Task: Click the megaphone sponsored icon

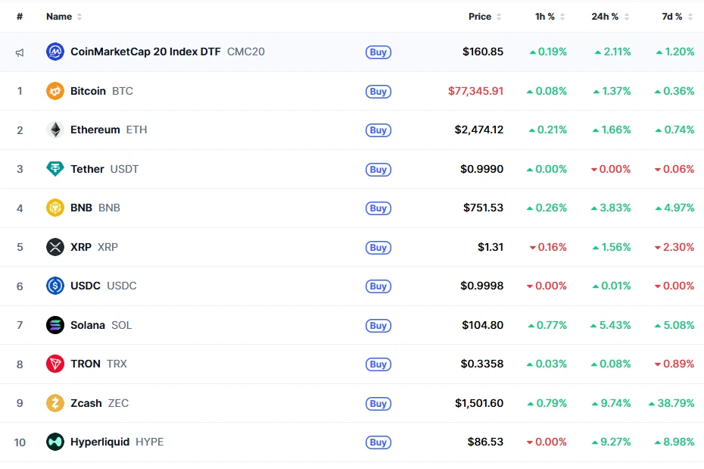Action: coord(20,52)
